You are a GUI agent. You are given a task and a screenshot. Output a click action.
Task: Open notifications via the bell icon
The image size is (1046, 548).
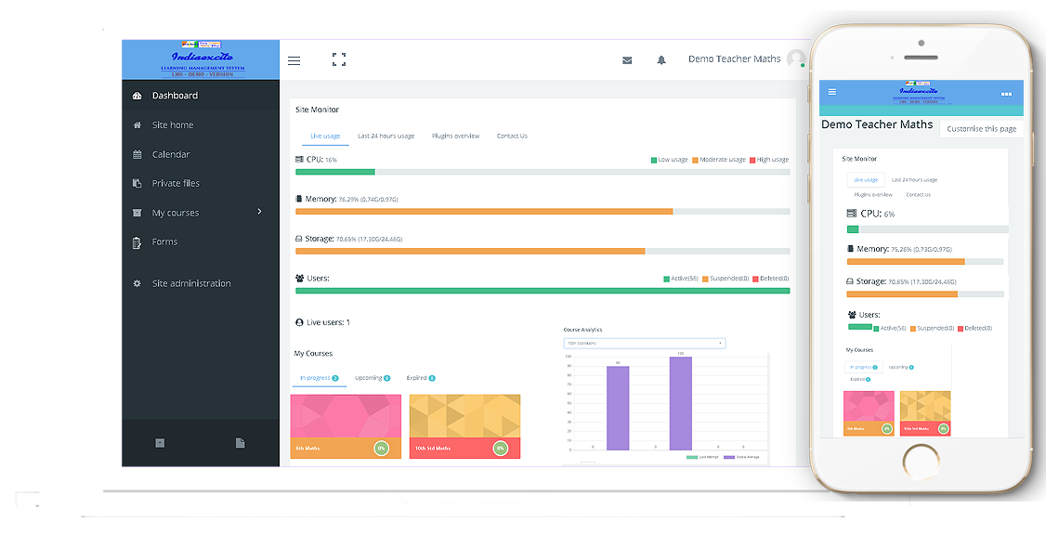pyautogui.click(x=661, y=60)
